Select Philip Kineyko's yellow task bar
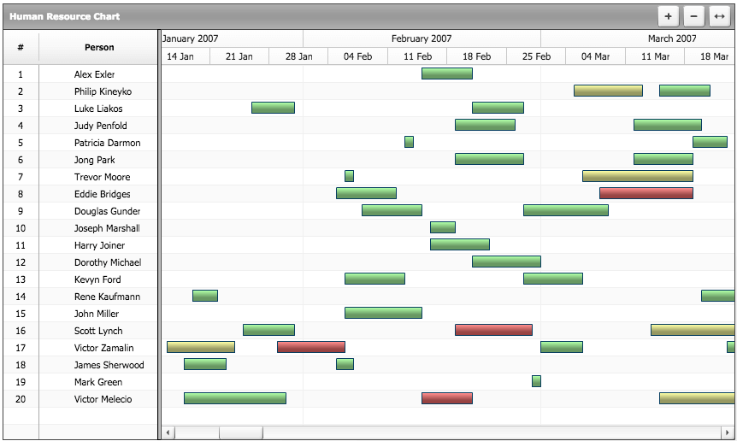This screenshot has width=737, height=441. pos(608,91)
